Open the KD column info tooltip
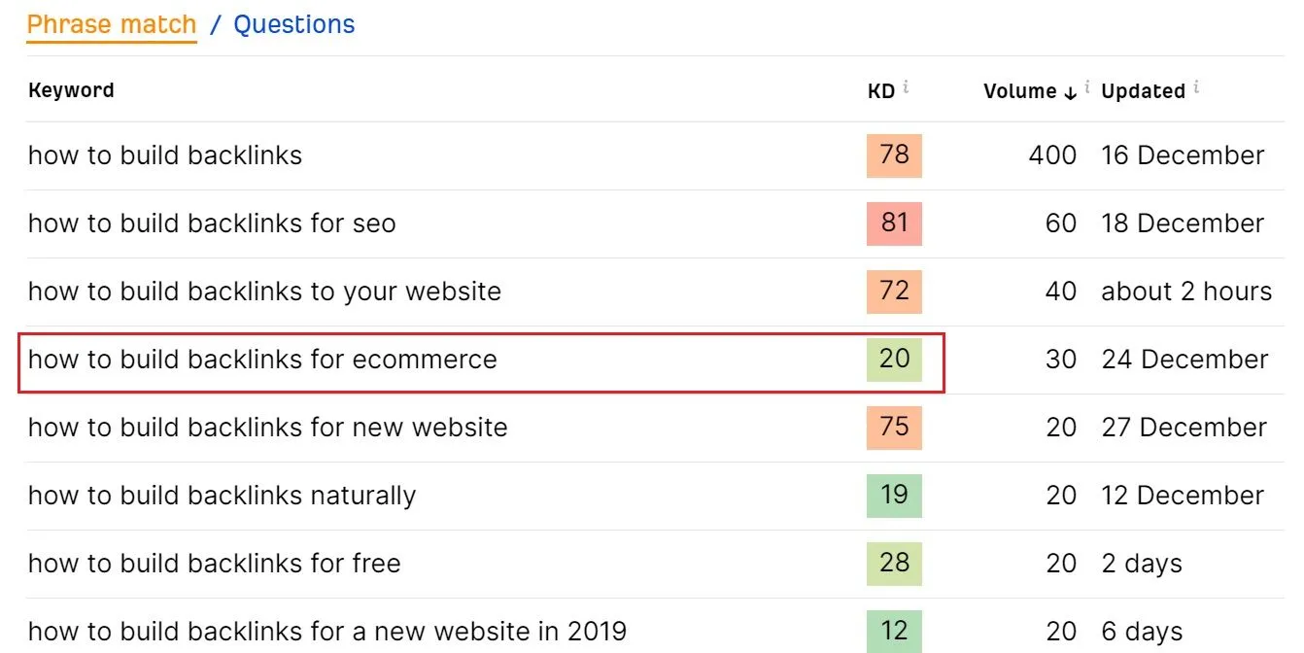Image resolution: width=1304 pixels, height=653 pixels. click(x=907, y=85)
